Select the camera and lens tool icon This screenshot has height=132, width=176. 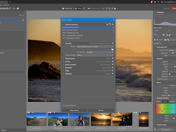(x=165, y=40)
